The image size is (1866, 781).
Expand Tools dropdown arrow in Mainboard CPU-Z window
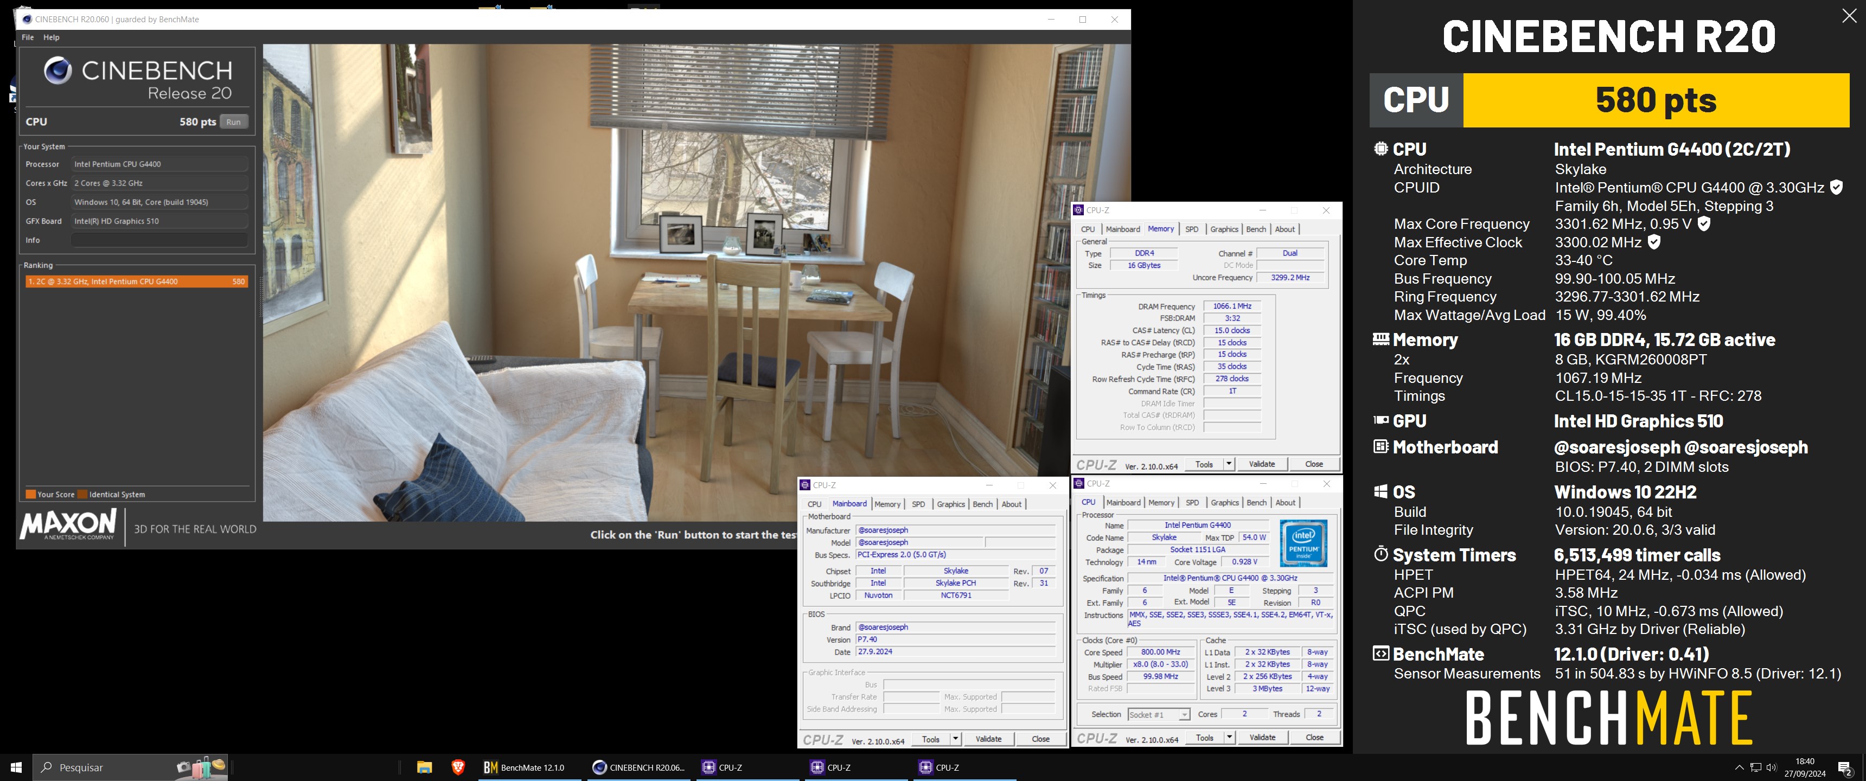(955, 739)
